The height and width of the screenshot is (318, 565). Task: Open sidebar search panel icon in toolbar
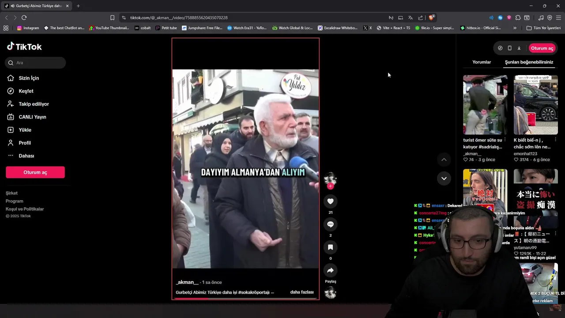click(527, 18)
